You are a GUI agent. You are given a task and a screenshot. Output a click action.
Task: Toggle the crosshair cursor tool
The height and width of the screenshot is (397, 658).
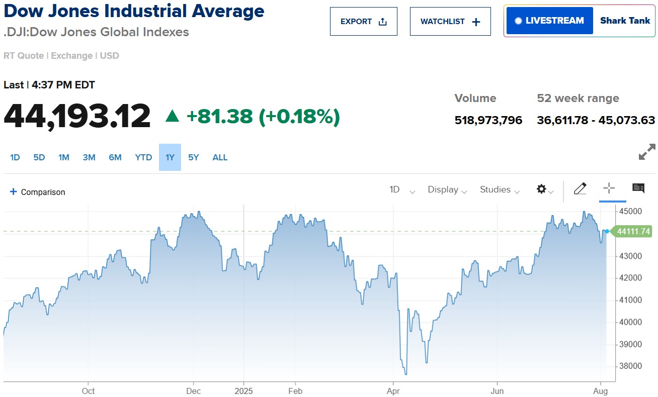coord(609,188)
